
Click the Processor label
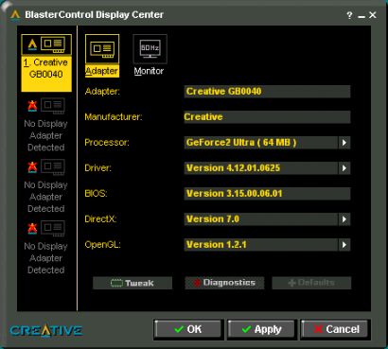[x=107, y=143]
